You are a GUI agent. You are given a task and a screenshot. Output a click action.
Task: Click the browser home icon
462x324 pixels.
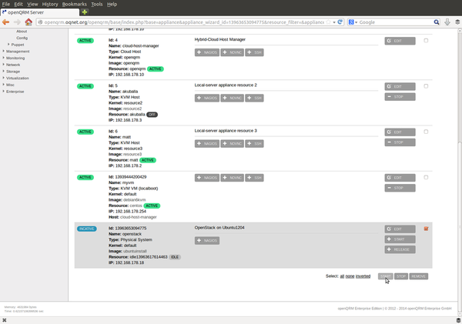(x=28, y=22)
